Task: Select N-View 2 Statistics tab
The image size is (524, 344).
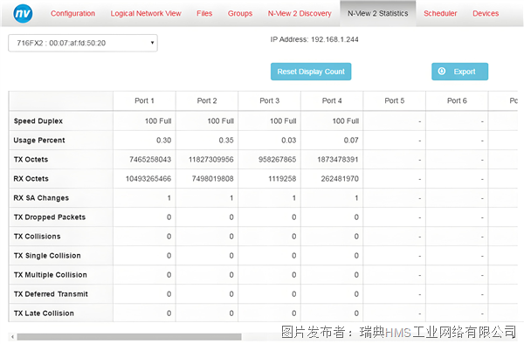Action: (377, 13)
